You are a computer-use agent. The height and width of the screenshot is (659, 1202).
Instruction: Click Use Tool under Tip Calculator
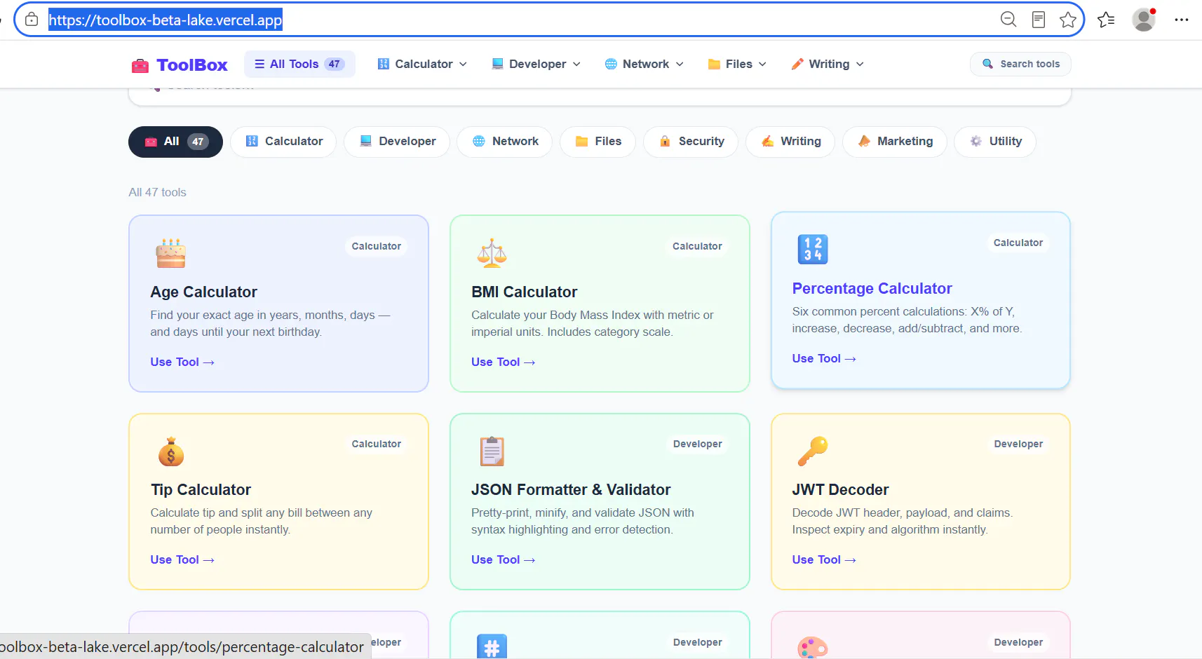pyautogui.click(x=182, y=559)
